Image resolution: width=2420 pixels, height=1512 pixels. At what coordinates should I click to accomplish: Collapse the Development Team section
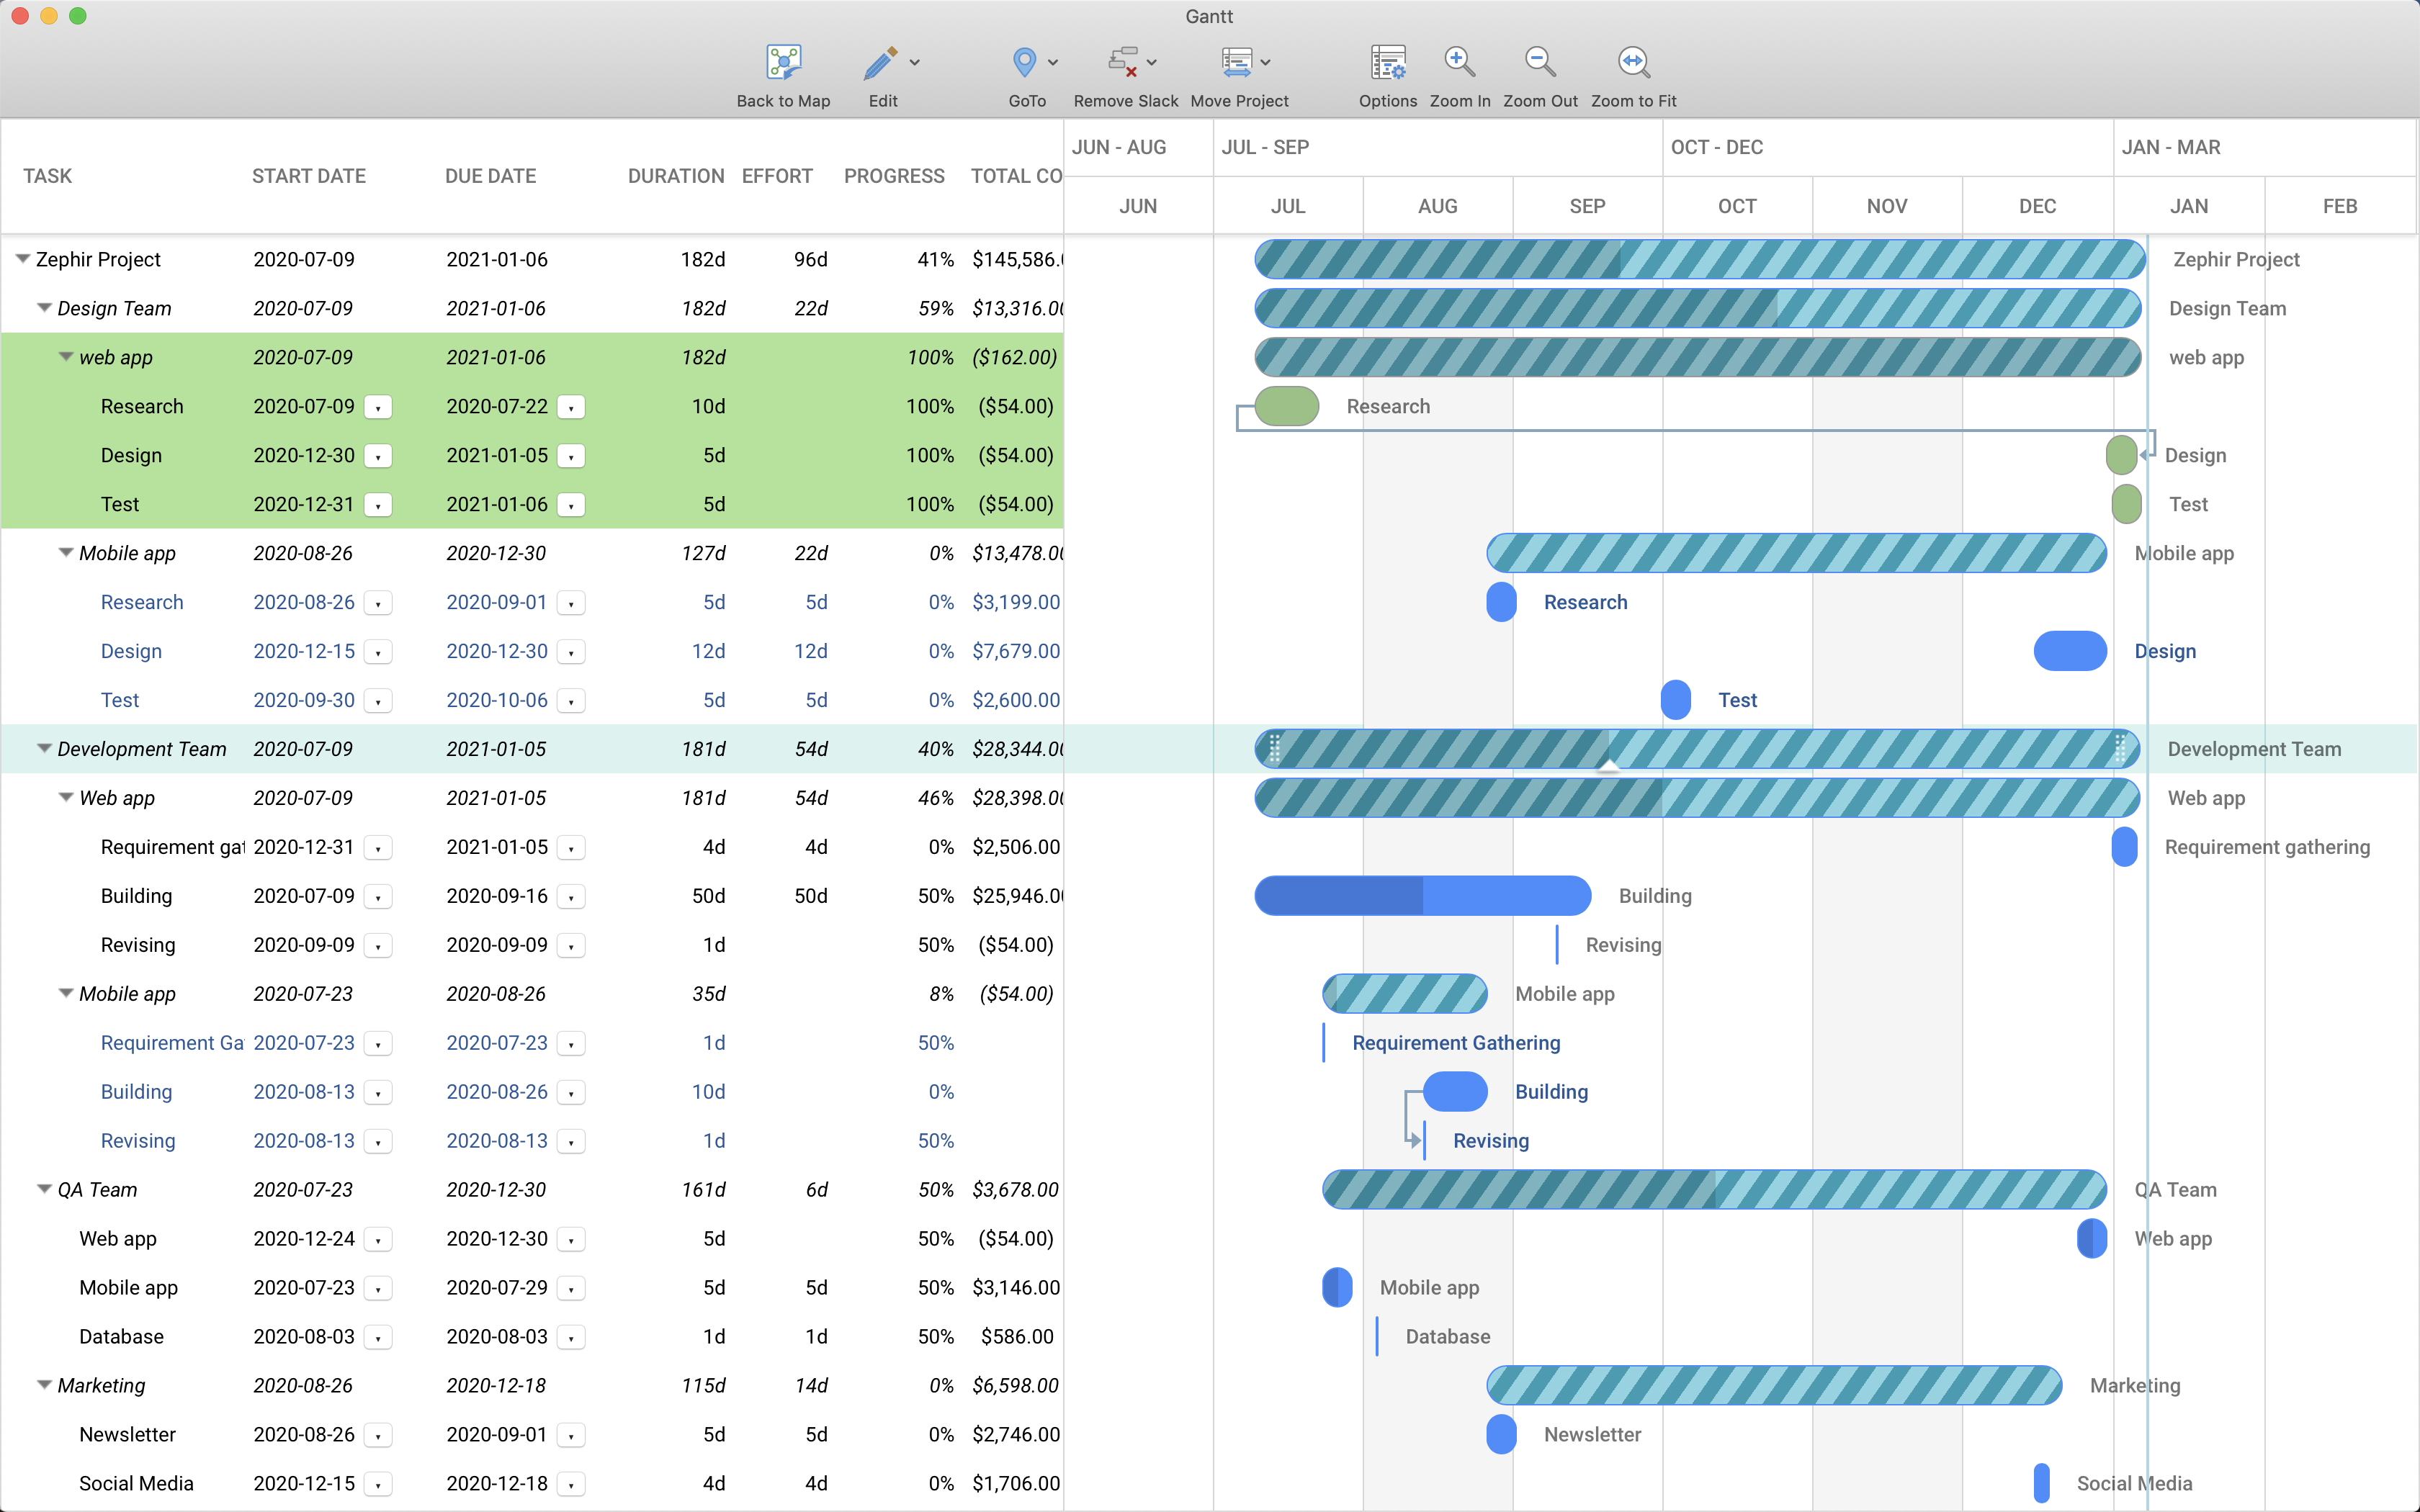[40, 749]
